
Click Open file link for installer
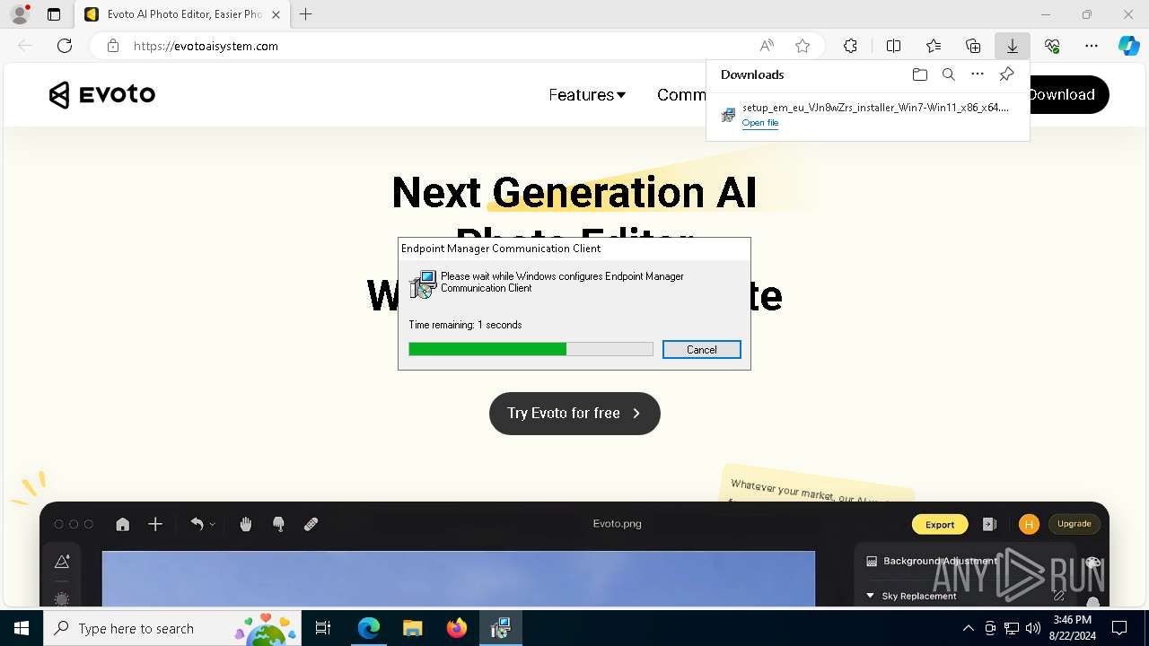coord(760,123)
